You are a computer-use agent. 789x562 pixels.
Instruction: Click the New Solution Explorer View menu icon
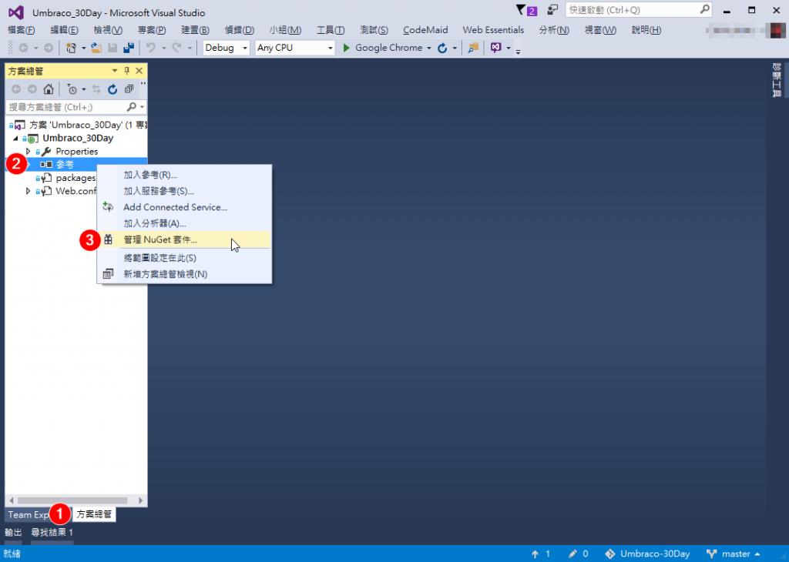click(x=108, y=274)
